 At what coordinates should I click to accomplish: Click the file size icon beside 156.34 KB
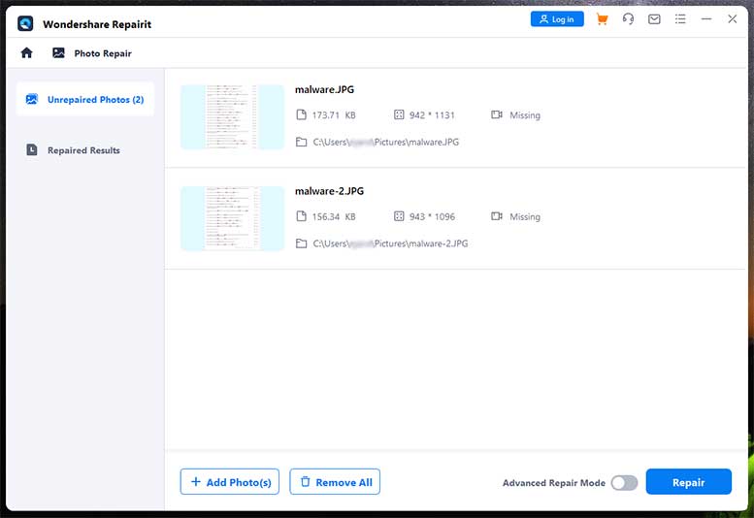pos(301,216)
